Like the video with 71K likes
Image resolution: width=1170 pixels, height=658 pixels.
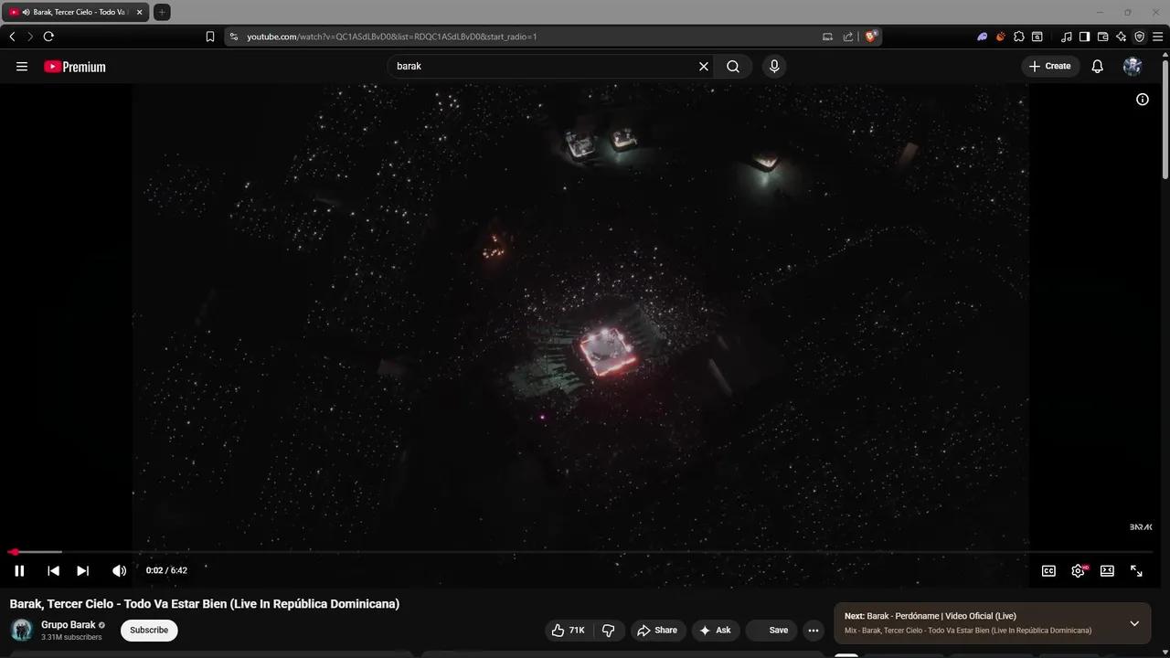[x=568, y=631]
